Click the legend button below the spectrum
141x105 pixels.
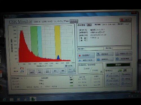pyautogui.click(x=69, y=66)
